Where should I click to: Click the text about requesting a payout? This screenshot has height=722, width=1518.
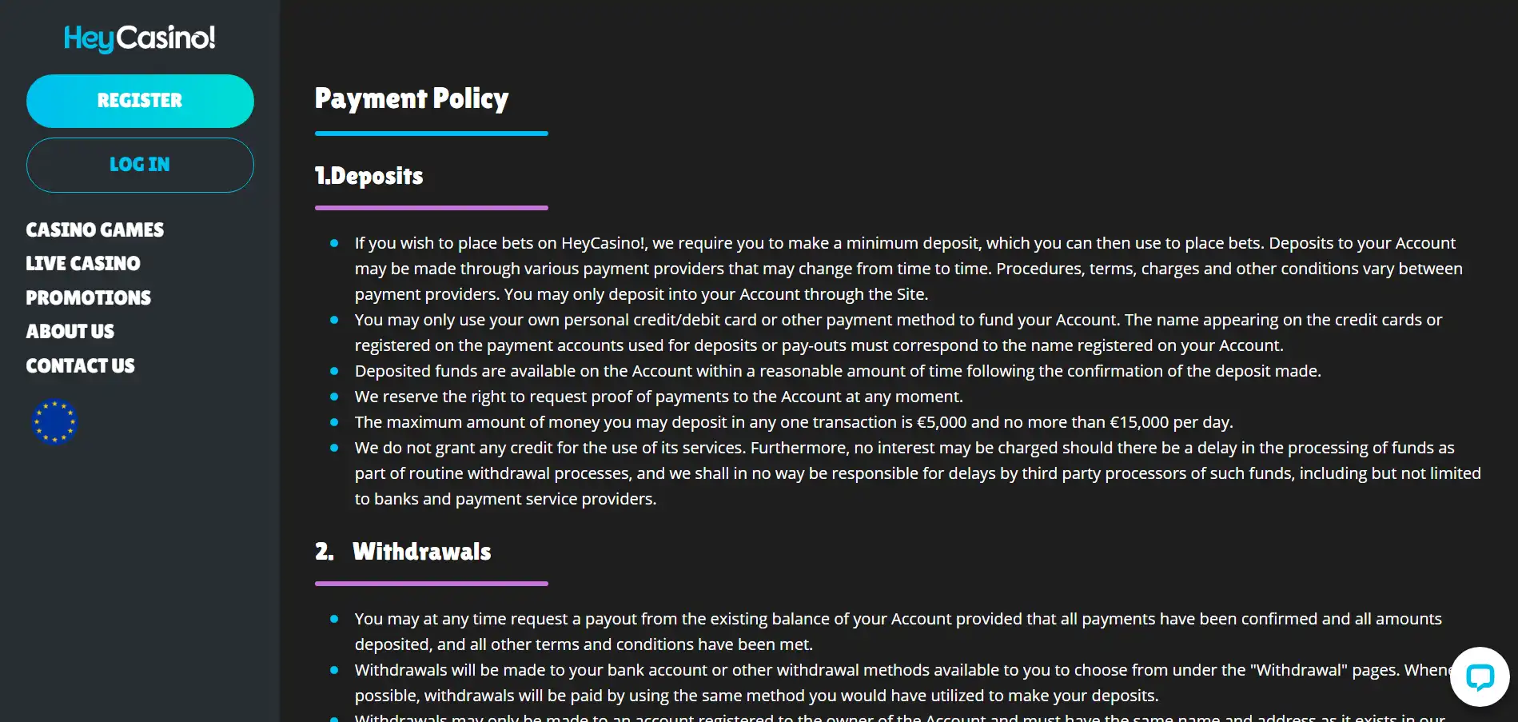pyautogui.click(x=898, y=632)
